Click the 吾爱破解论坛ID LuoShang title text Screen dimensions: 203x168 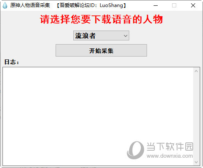(91, 5)
